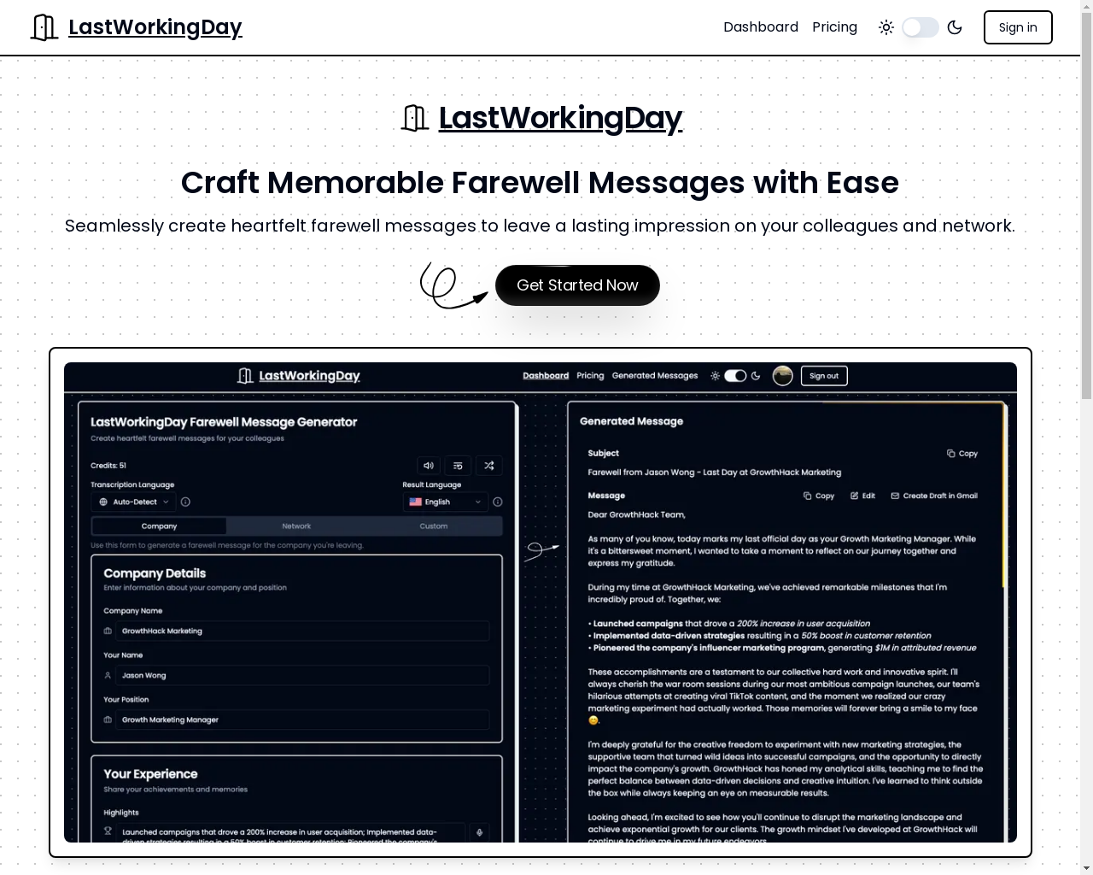1093x875 pixels.
Task: Click the globe icon in Auto-Detect dropdown
Action: point(103,502)
